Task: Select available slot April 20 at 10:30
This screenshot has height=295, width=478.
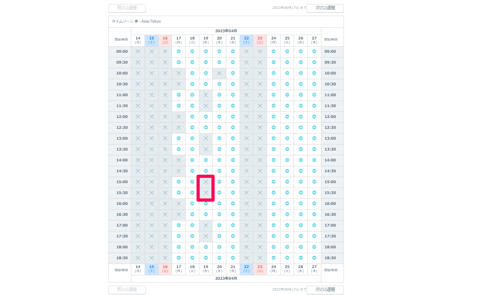Action: pyautogui.click(x=219, y=84)
